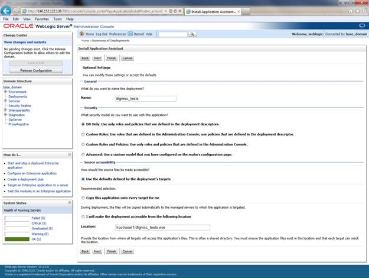Expand the Environment tree node

(5, 92)
